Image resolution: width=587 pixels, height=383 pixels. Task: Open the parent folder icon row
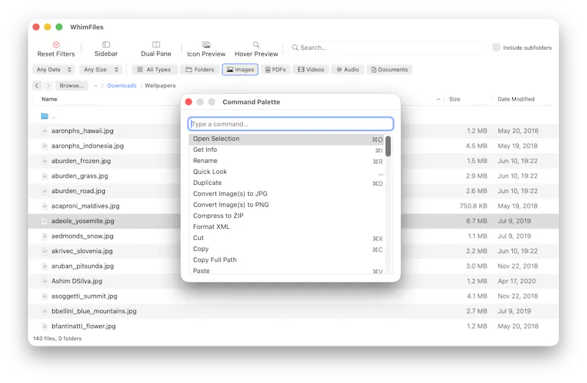(x=45, y=116)
